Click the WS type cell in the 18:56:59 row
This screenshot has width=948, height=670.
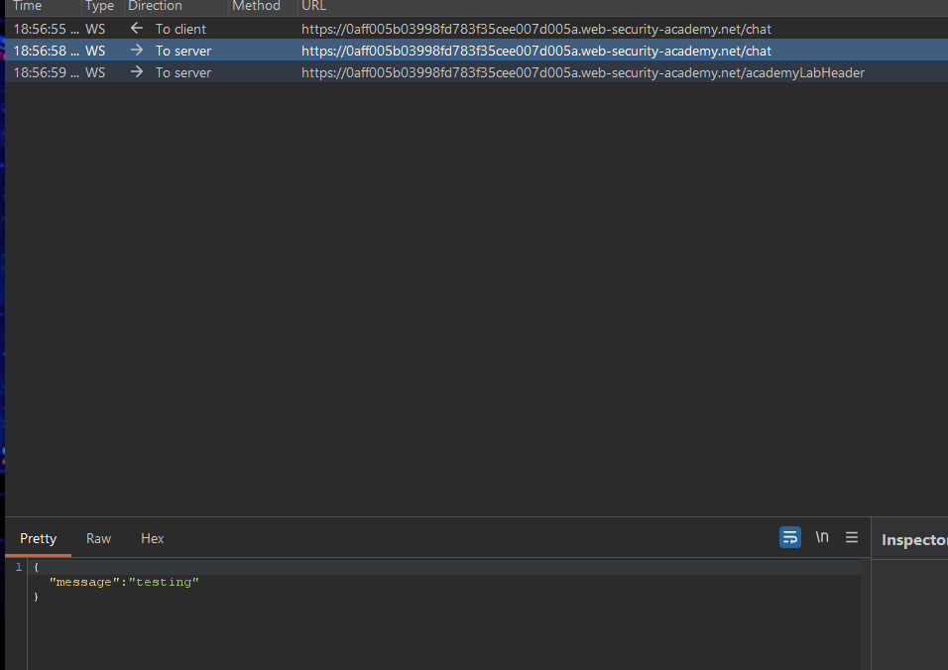pos(95,72)
